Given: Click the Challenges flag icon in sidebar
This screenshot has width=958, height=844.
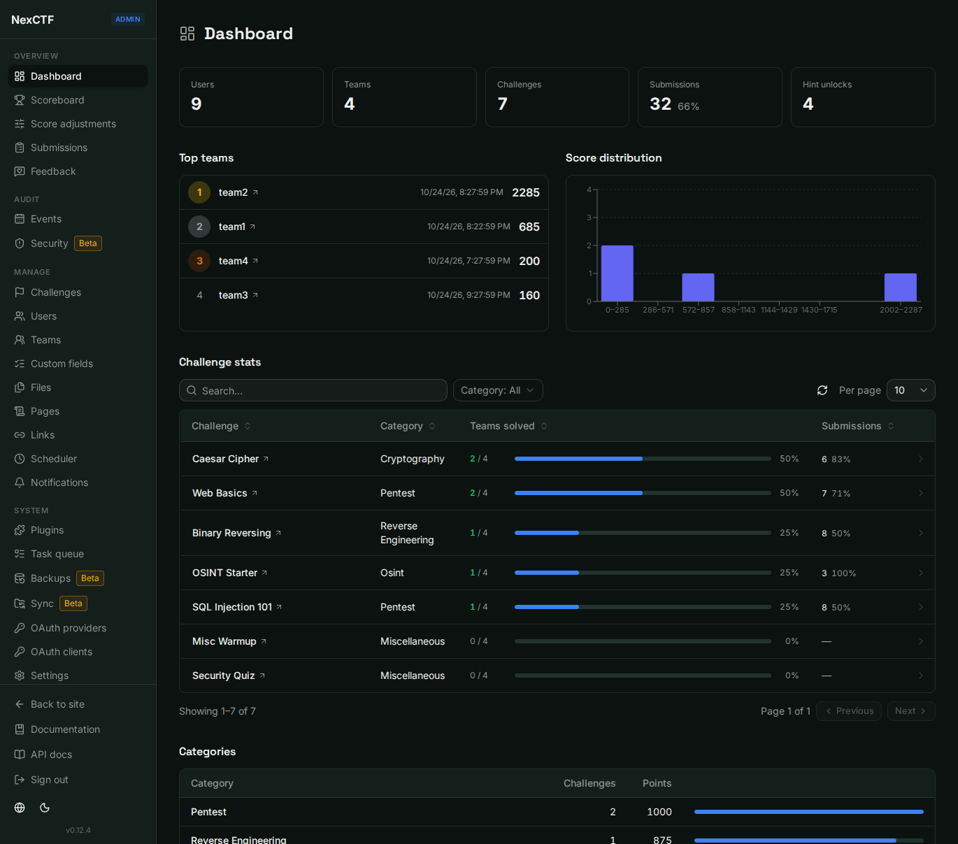Looking at the screenshot, I should coord(20,292).
